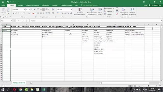Open File Explorer from the taskbar

pos(32,89)
